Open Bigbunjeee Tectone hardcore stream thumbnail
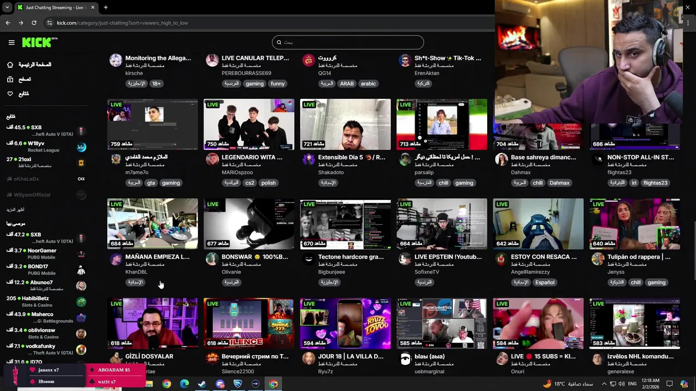The height and width of the screenshot is (391, 696). (x=345, y=224)
